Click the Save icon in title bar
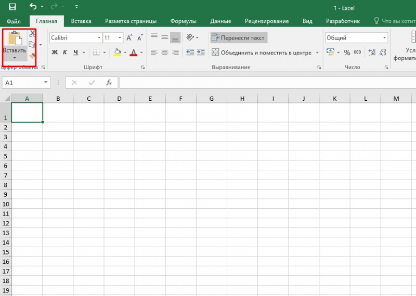 pos(12,7)
